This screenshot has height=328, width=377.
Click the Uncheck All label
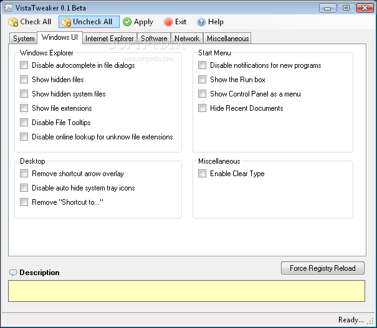93,22
